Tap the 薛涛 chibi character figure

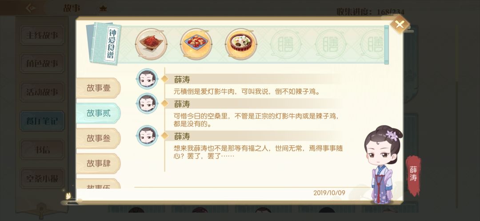[x=382, y=164]
